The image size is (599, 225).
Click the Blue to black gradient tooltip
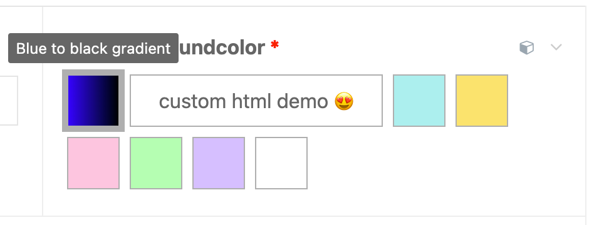point(93,48)
